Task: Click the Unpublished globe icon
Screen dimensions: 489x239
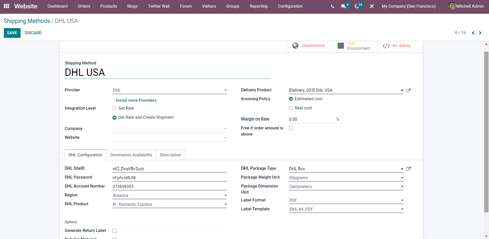Action: coord(295,46)
